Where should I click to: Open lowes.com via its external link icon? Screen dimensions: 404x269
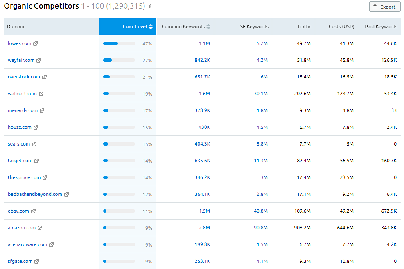tap(35, 43)
